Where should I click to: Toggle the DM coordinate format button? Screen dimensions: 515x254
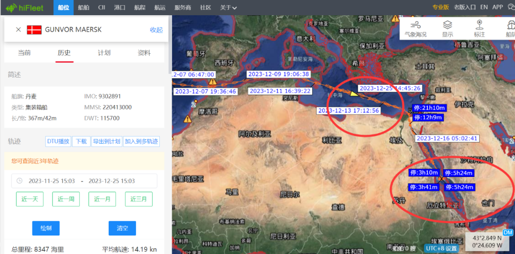tap(508, 233)
